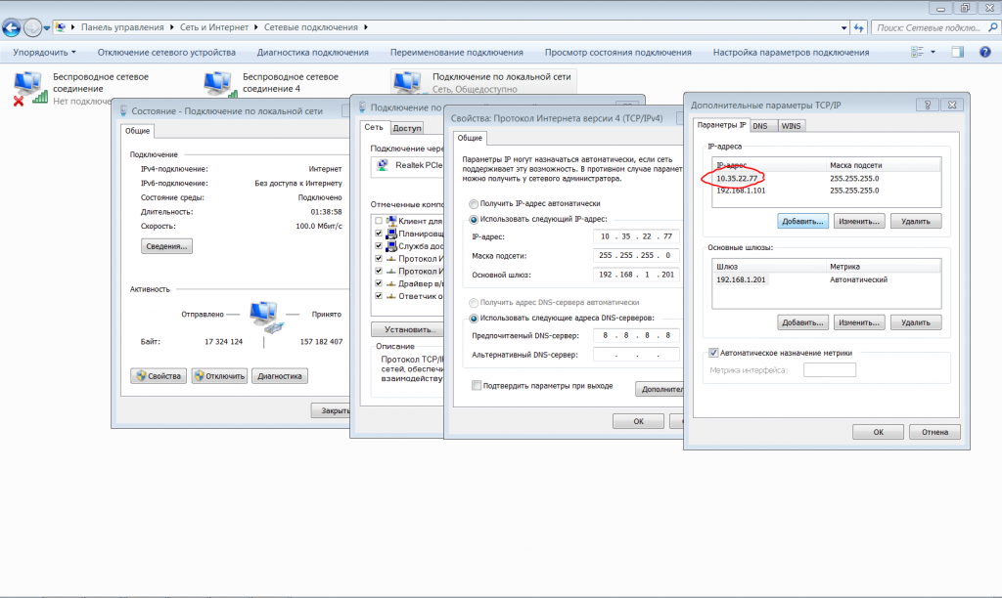Expand the view options dropdown arrow
The width and height of the screenshot is (1002, 598).
[934, 52]
